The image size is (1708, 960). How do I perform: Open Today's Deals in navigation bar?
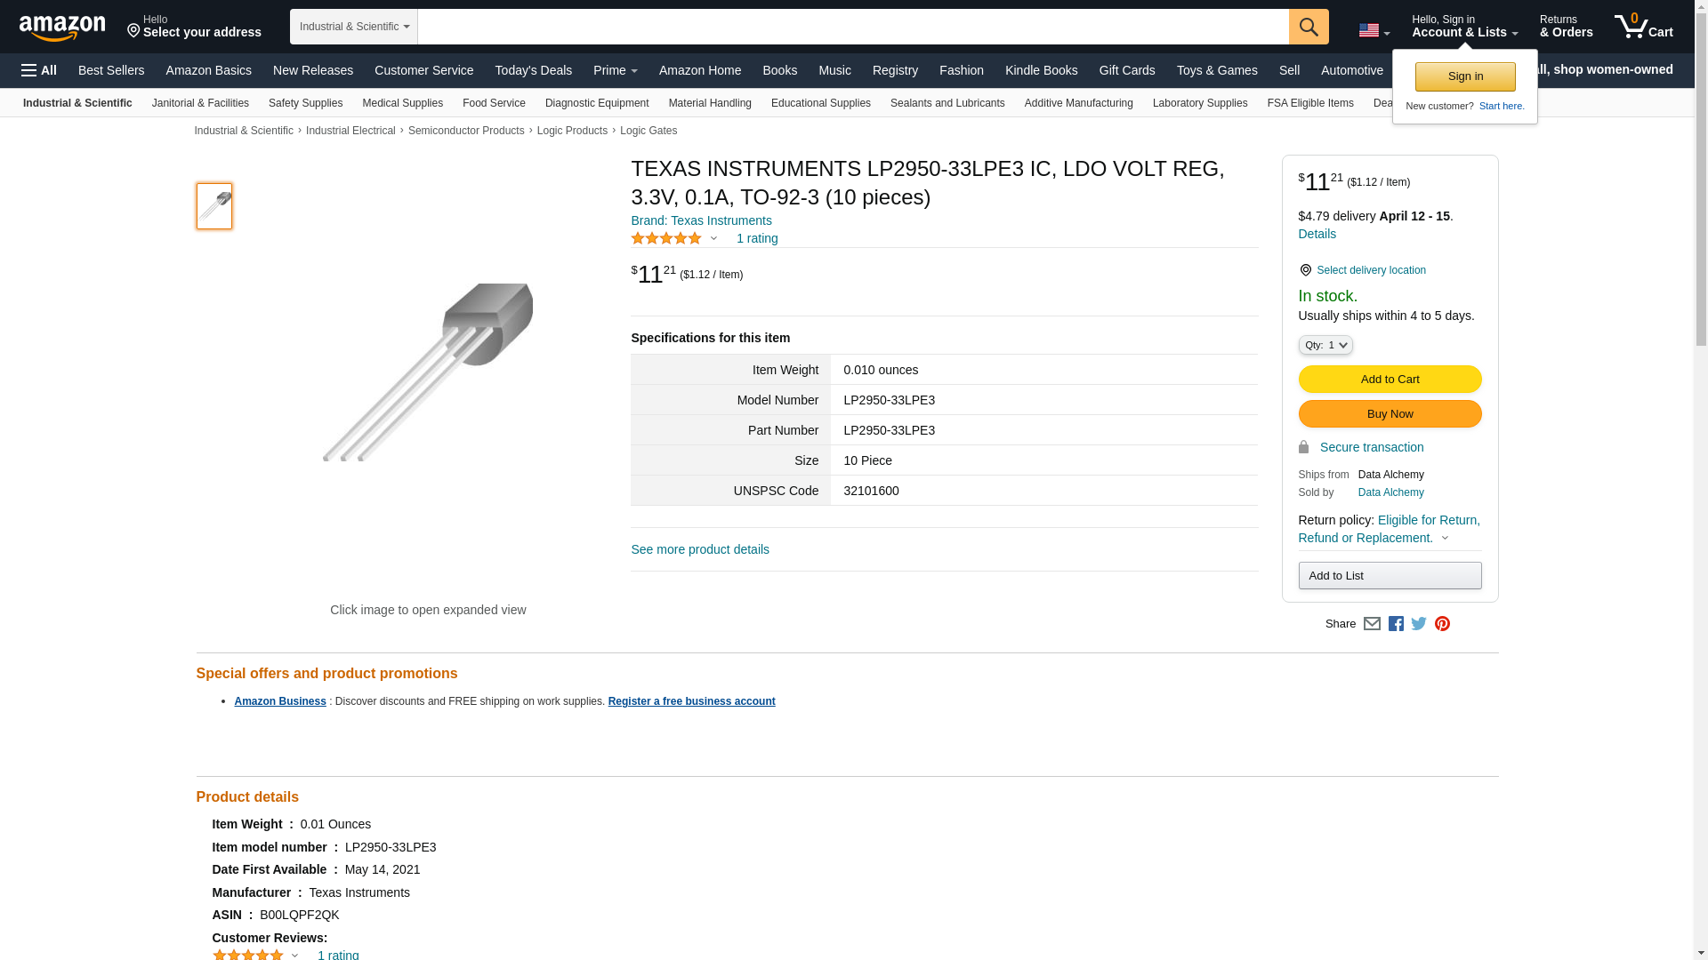pos(533,70)
